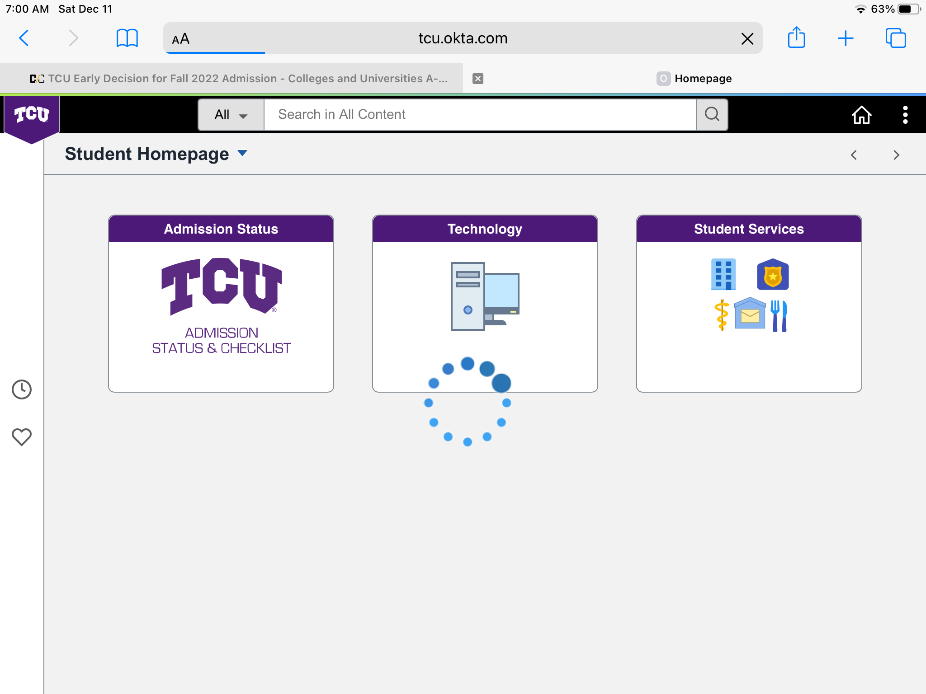Open Recently Visited clock icon in sidebar

pyautogui.click(x=21, y=389)
